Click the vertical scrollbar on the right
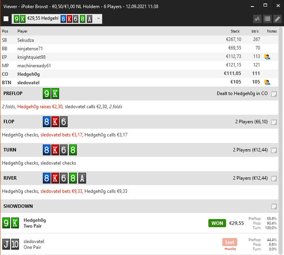The image size is (284, 255). [281, 140]
